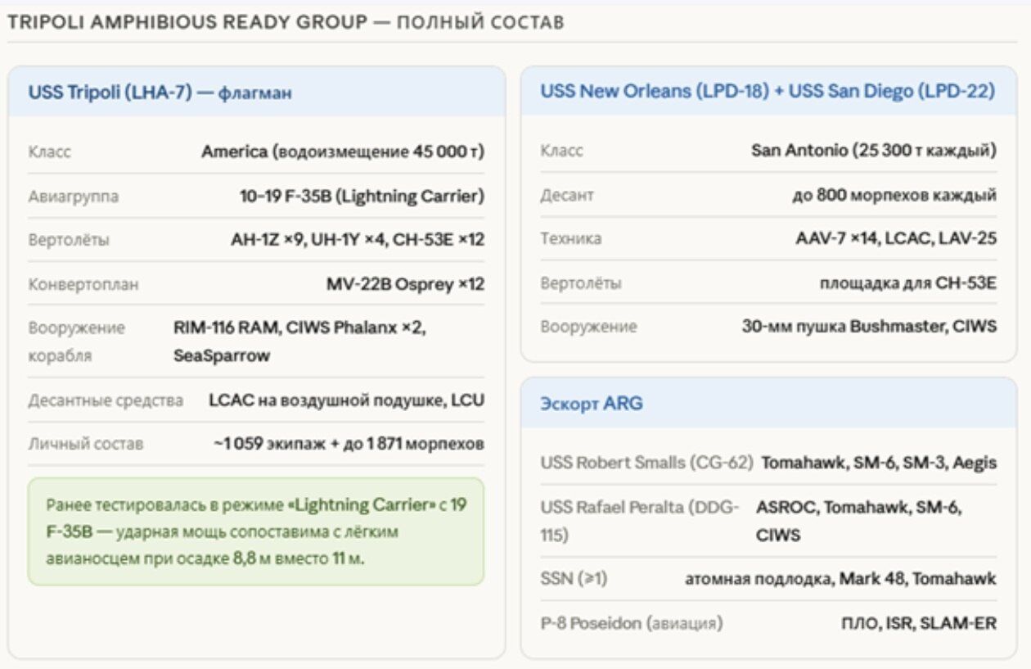This screenshot has height=669, width=1031.
Task: Click the San Antonio class value
Action: [873, 151]
